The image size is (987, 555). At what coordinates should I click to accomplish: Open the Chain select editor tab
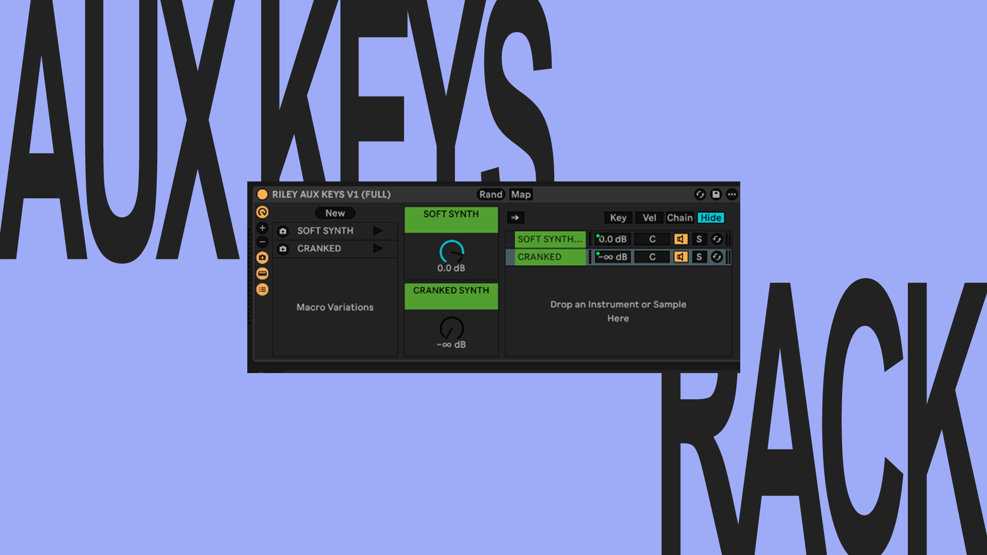[x=680, y=218]
